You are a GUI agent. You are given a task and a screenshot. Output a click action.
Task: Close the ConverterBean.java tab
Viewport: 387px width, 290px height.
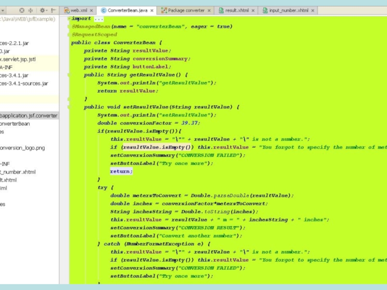[152, 10]
